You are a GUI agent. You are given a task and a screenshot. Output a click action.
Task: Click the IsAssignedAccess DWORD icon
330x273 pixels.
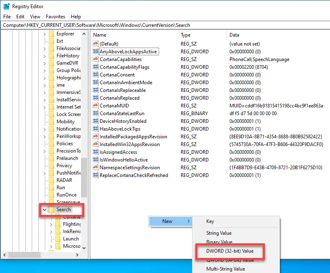[96, 152]
